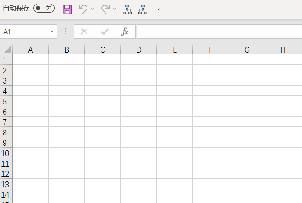Click cell F10 in the worksheet
The height and width of the screenshot is (203, 302).
[x=210, y=153]
